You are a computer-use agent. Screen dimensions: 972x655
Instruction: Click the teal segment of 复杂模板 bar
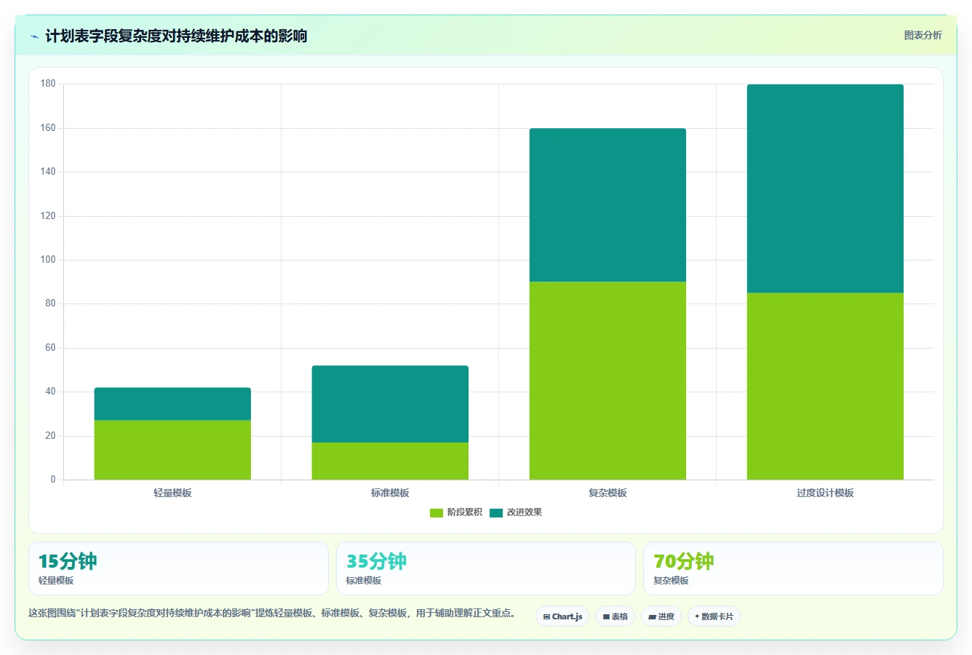pyautogui.click(x=607, y=205)
